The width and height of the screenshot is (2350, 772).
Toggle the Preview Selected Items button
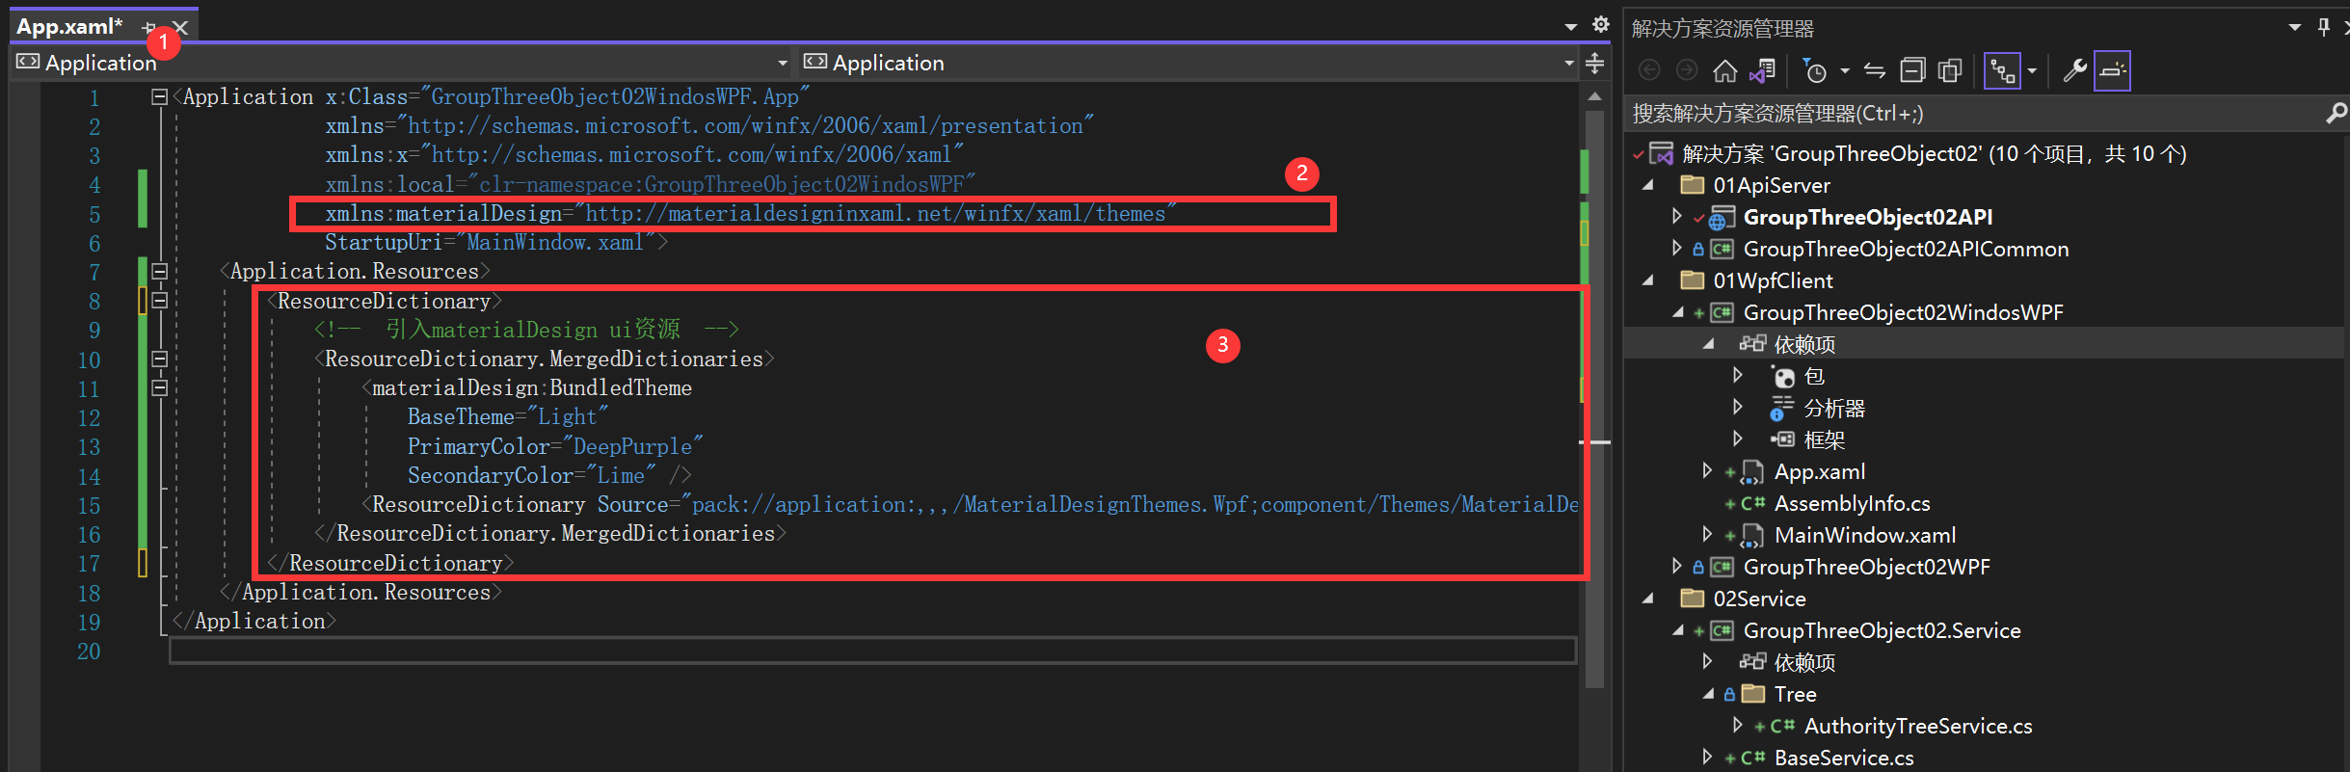coord(2112,71)
